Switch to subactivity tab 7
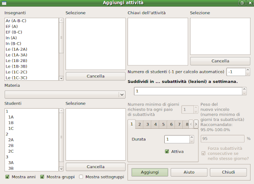Image resolution: width=254 pixels, height=184 pixels. [x=179, y=124]
